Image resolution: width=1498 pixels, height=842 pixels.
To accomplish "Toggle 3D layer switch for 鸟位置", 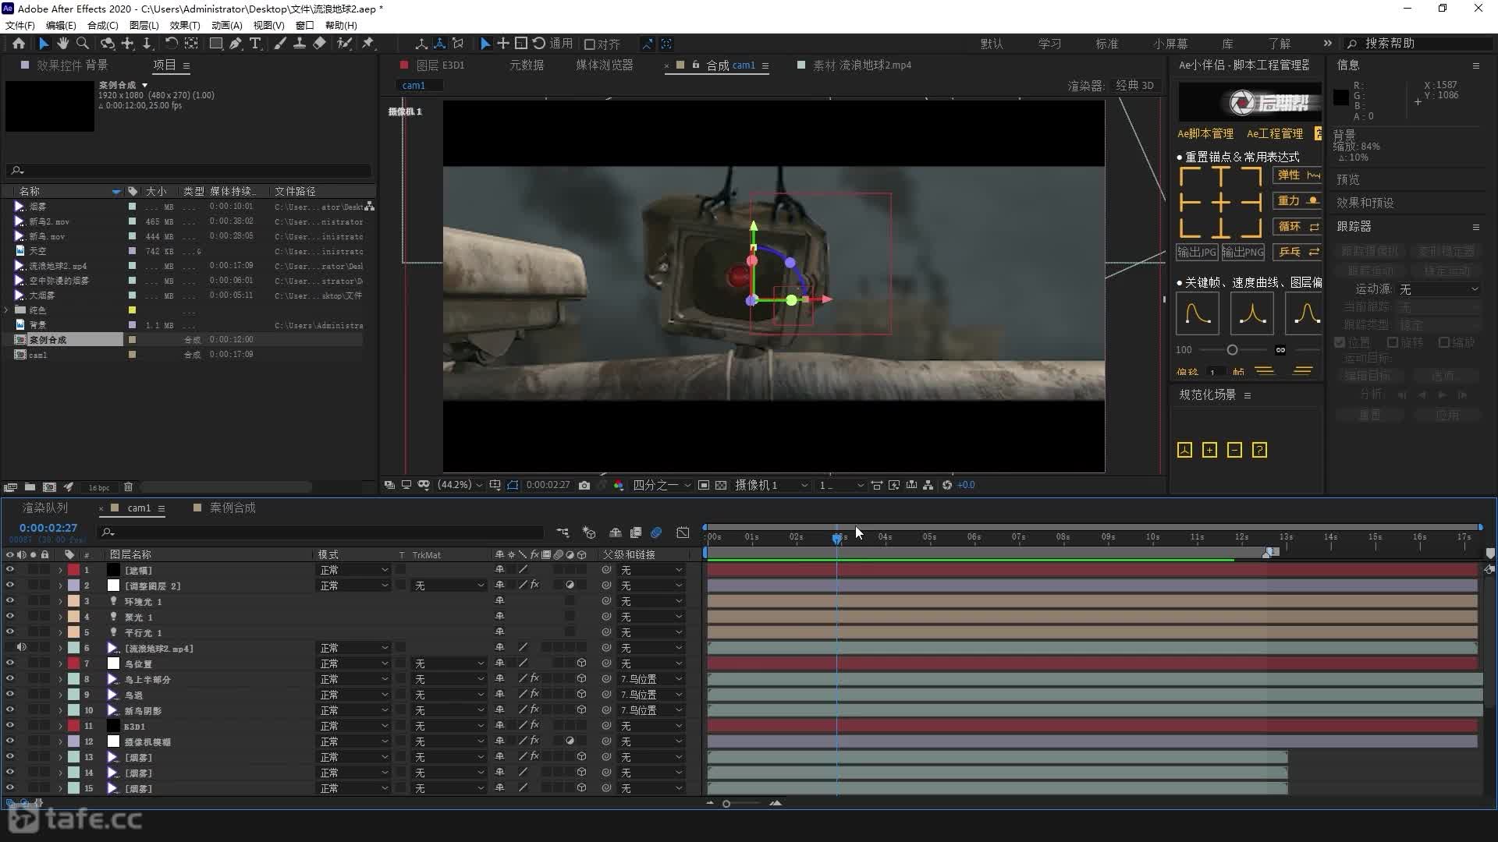I will (581, 663).
